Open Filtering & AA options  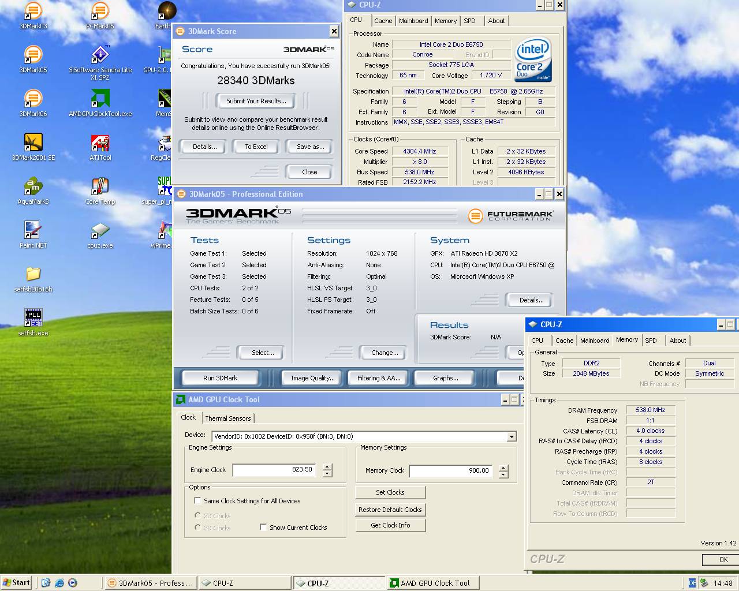[379, 378]
